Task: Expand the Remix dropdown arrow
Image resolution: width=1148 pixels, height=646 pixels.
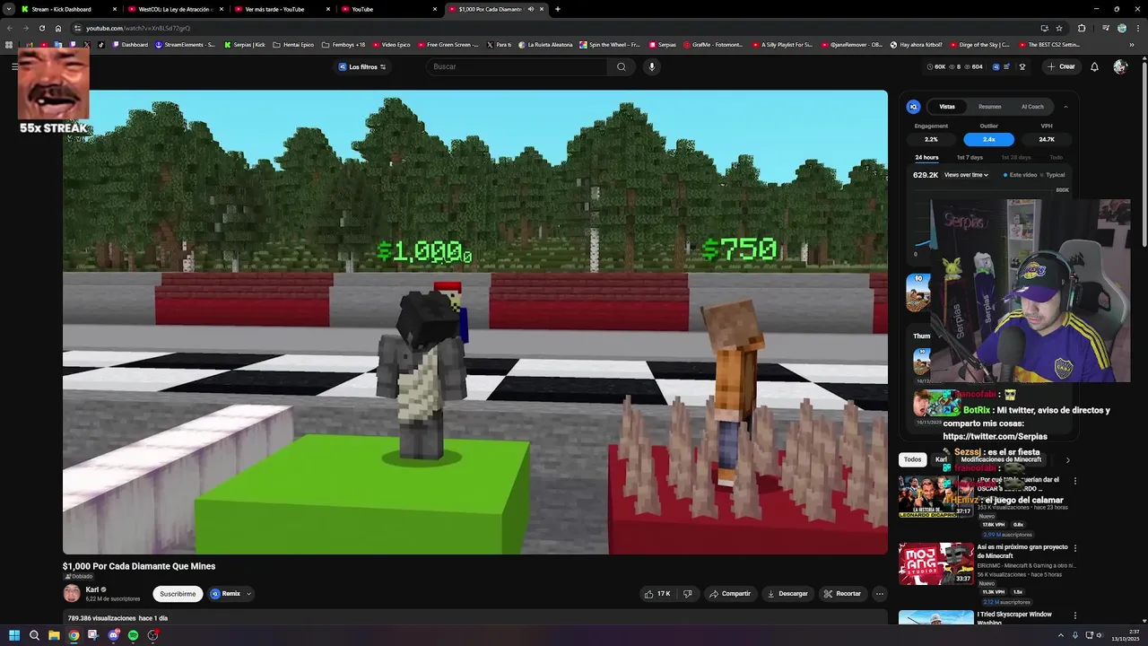Action: [x=248, y=594]
